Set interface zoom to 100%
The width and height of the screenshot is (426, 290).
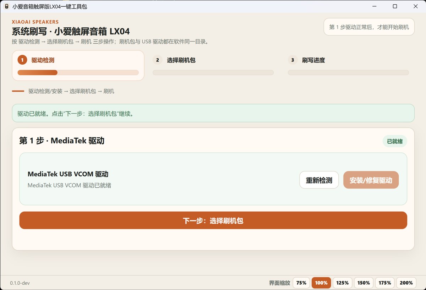(321, 283)
